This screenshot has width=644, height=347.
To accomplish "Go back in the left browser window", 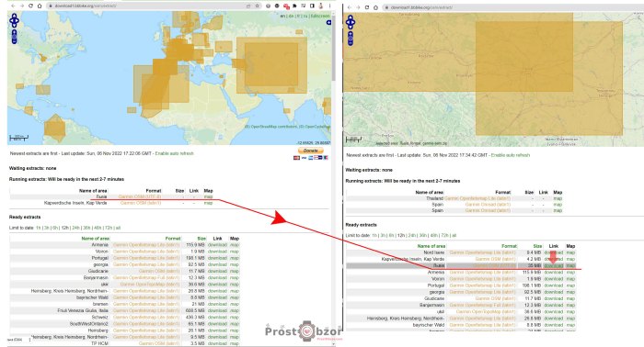I will tap(13, 6).
